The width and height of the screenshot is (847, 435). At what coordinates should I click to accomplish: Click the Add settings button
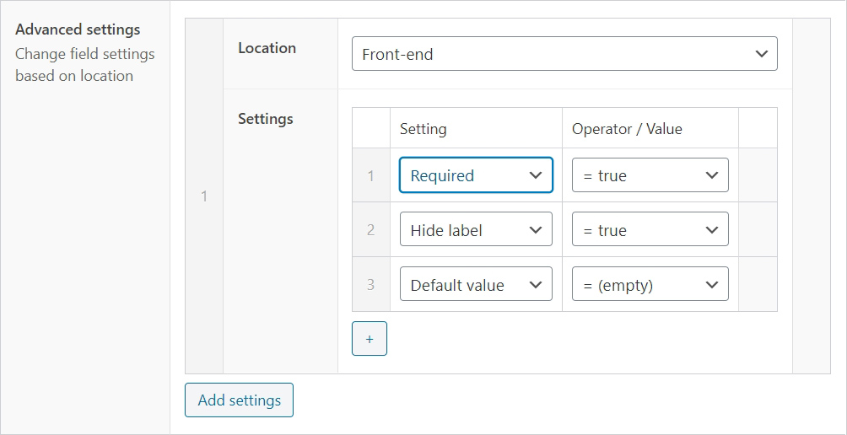pos(239,400)
